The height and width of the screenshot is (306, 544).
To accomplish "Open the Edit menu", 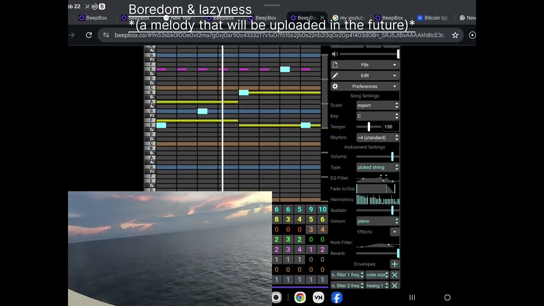I will 365,75.
